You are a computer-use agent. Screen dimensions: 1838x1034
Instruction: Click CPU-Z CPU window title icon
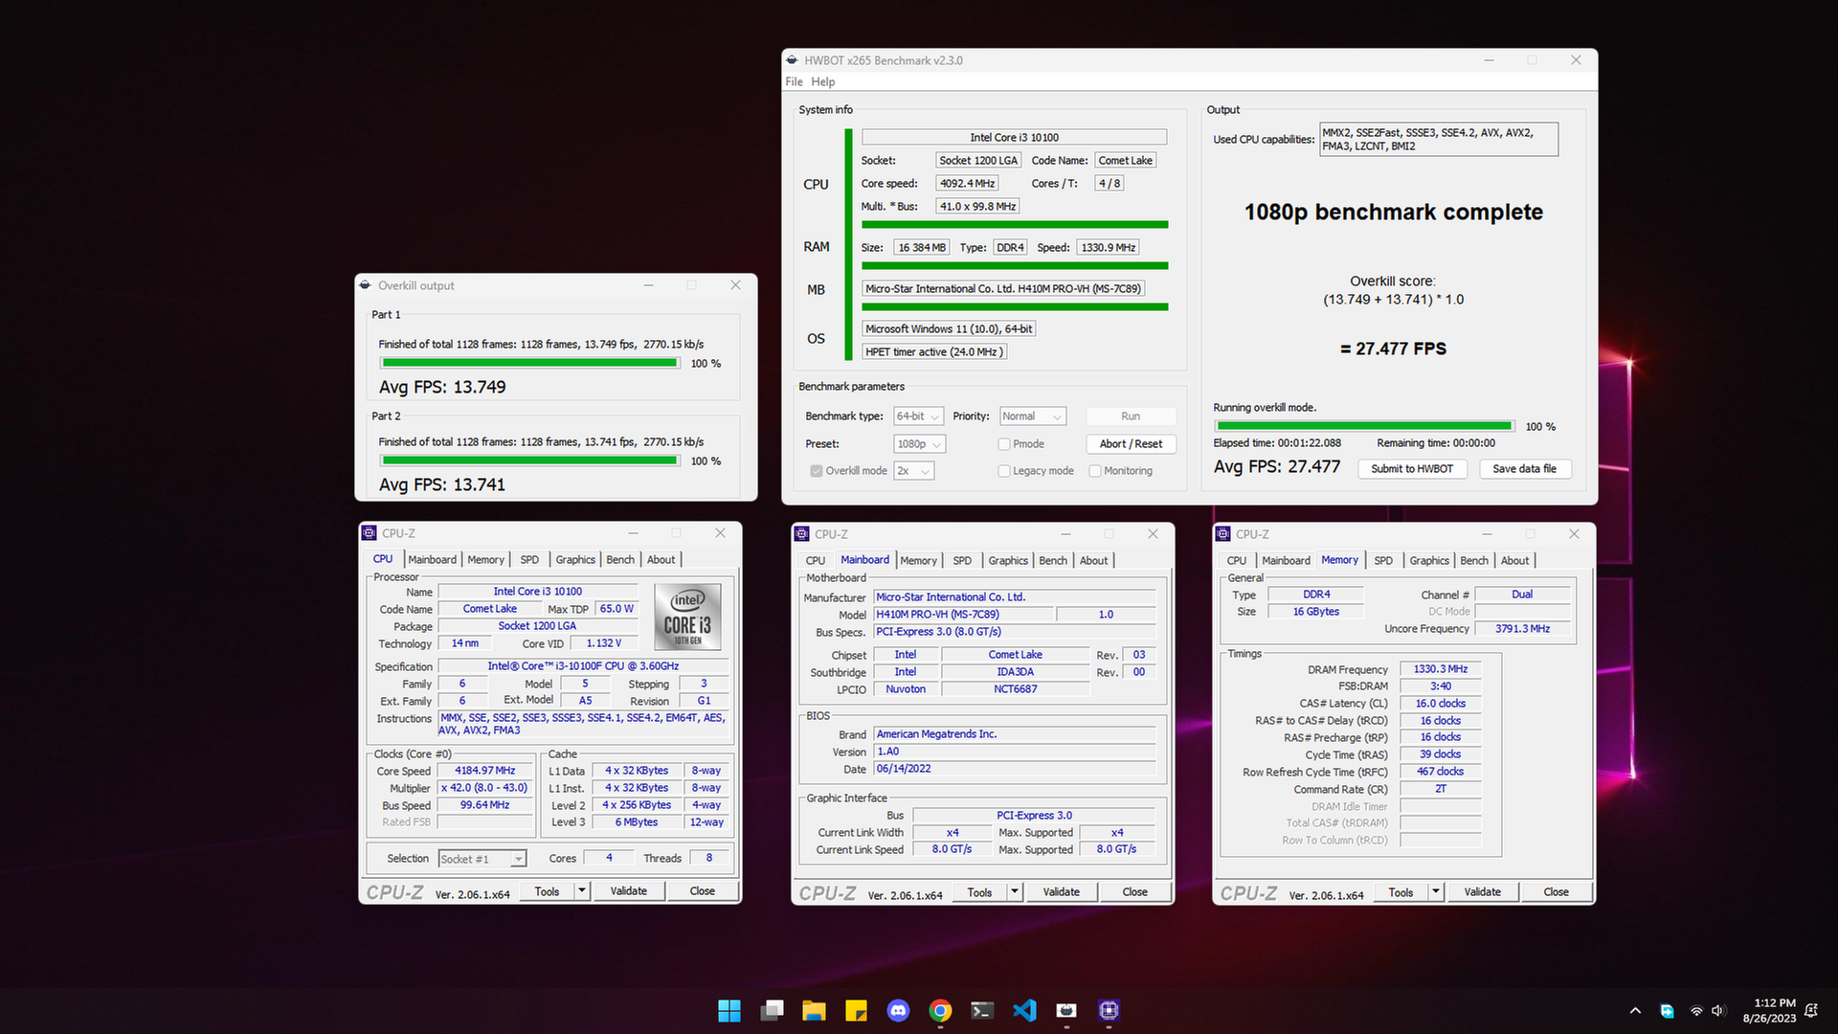370,533
